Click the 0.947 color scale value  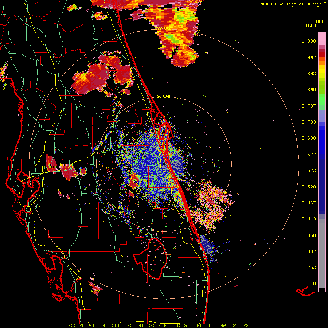(309, 57)
